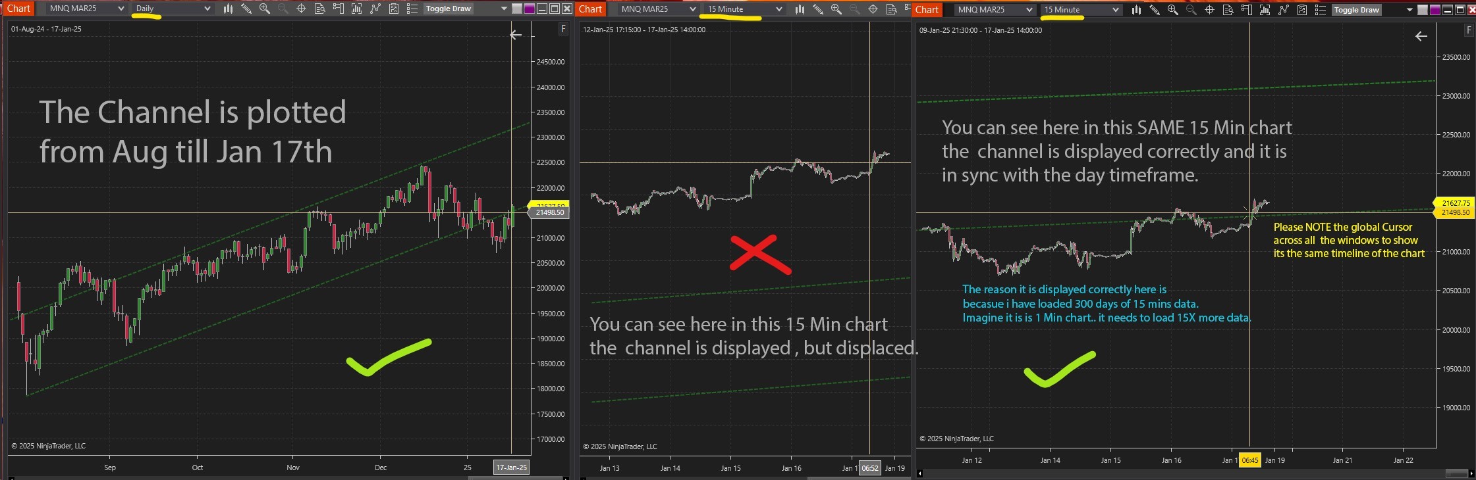Open Data Series bars icon in right chart

pyautogui.click(x=1136, y=10)
